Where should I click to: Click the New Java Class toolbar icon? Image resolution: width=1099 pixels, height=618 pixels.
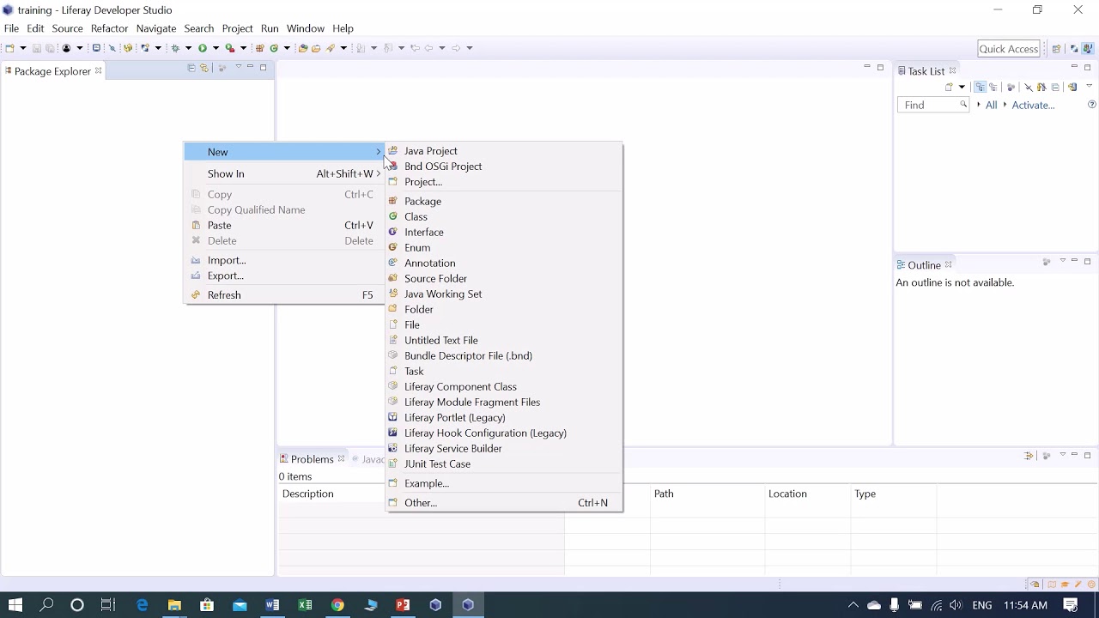274,48
